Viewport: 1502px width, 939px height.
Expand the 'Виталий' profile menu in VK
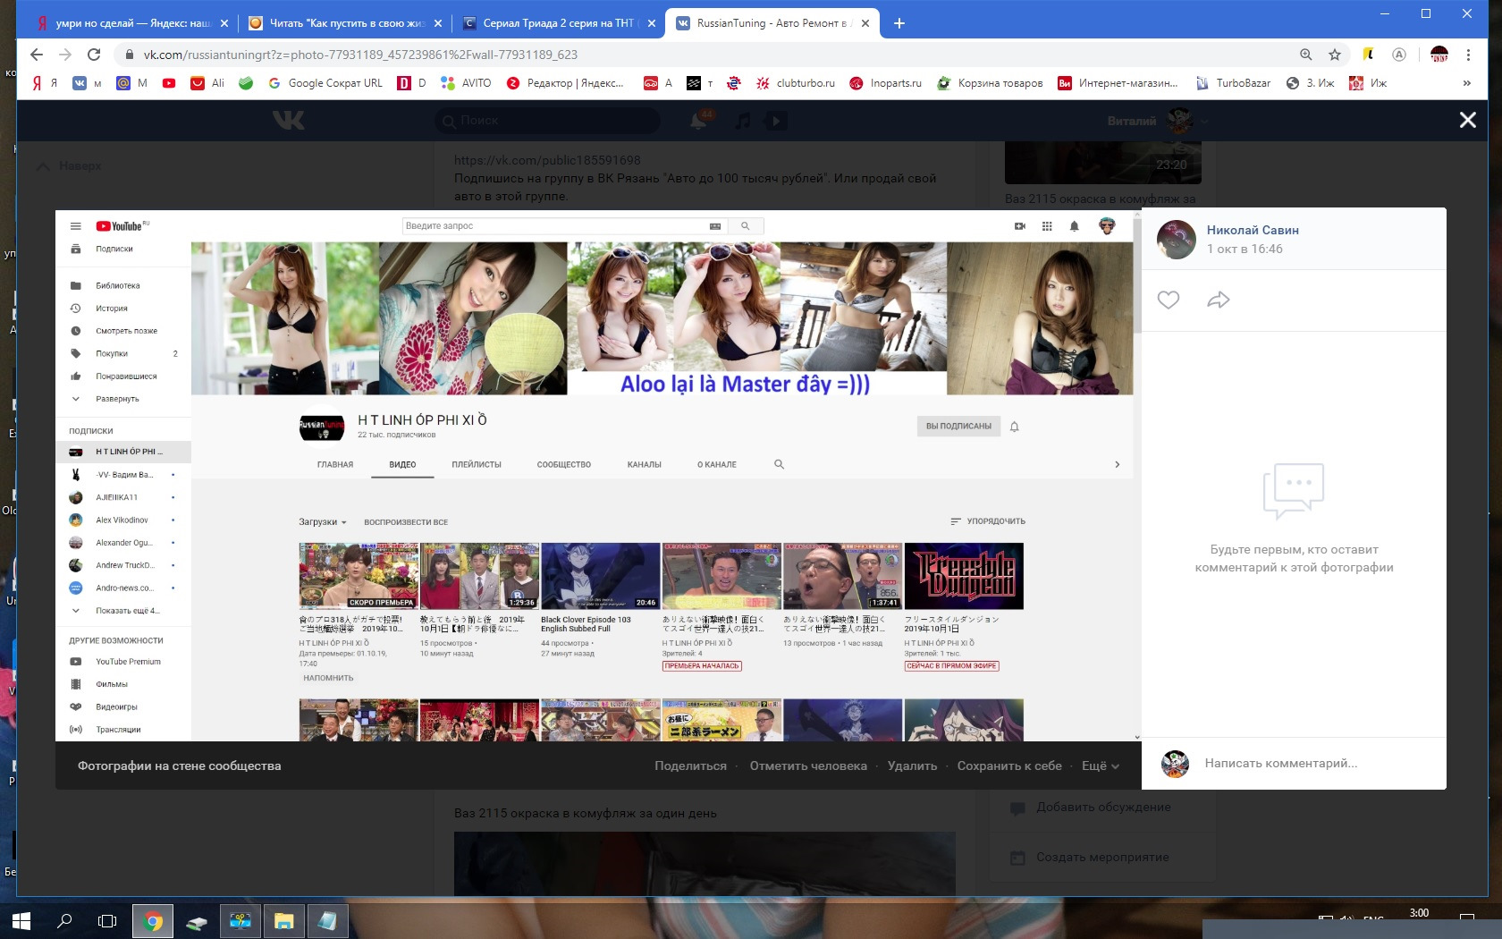click(1158, 120)
